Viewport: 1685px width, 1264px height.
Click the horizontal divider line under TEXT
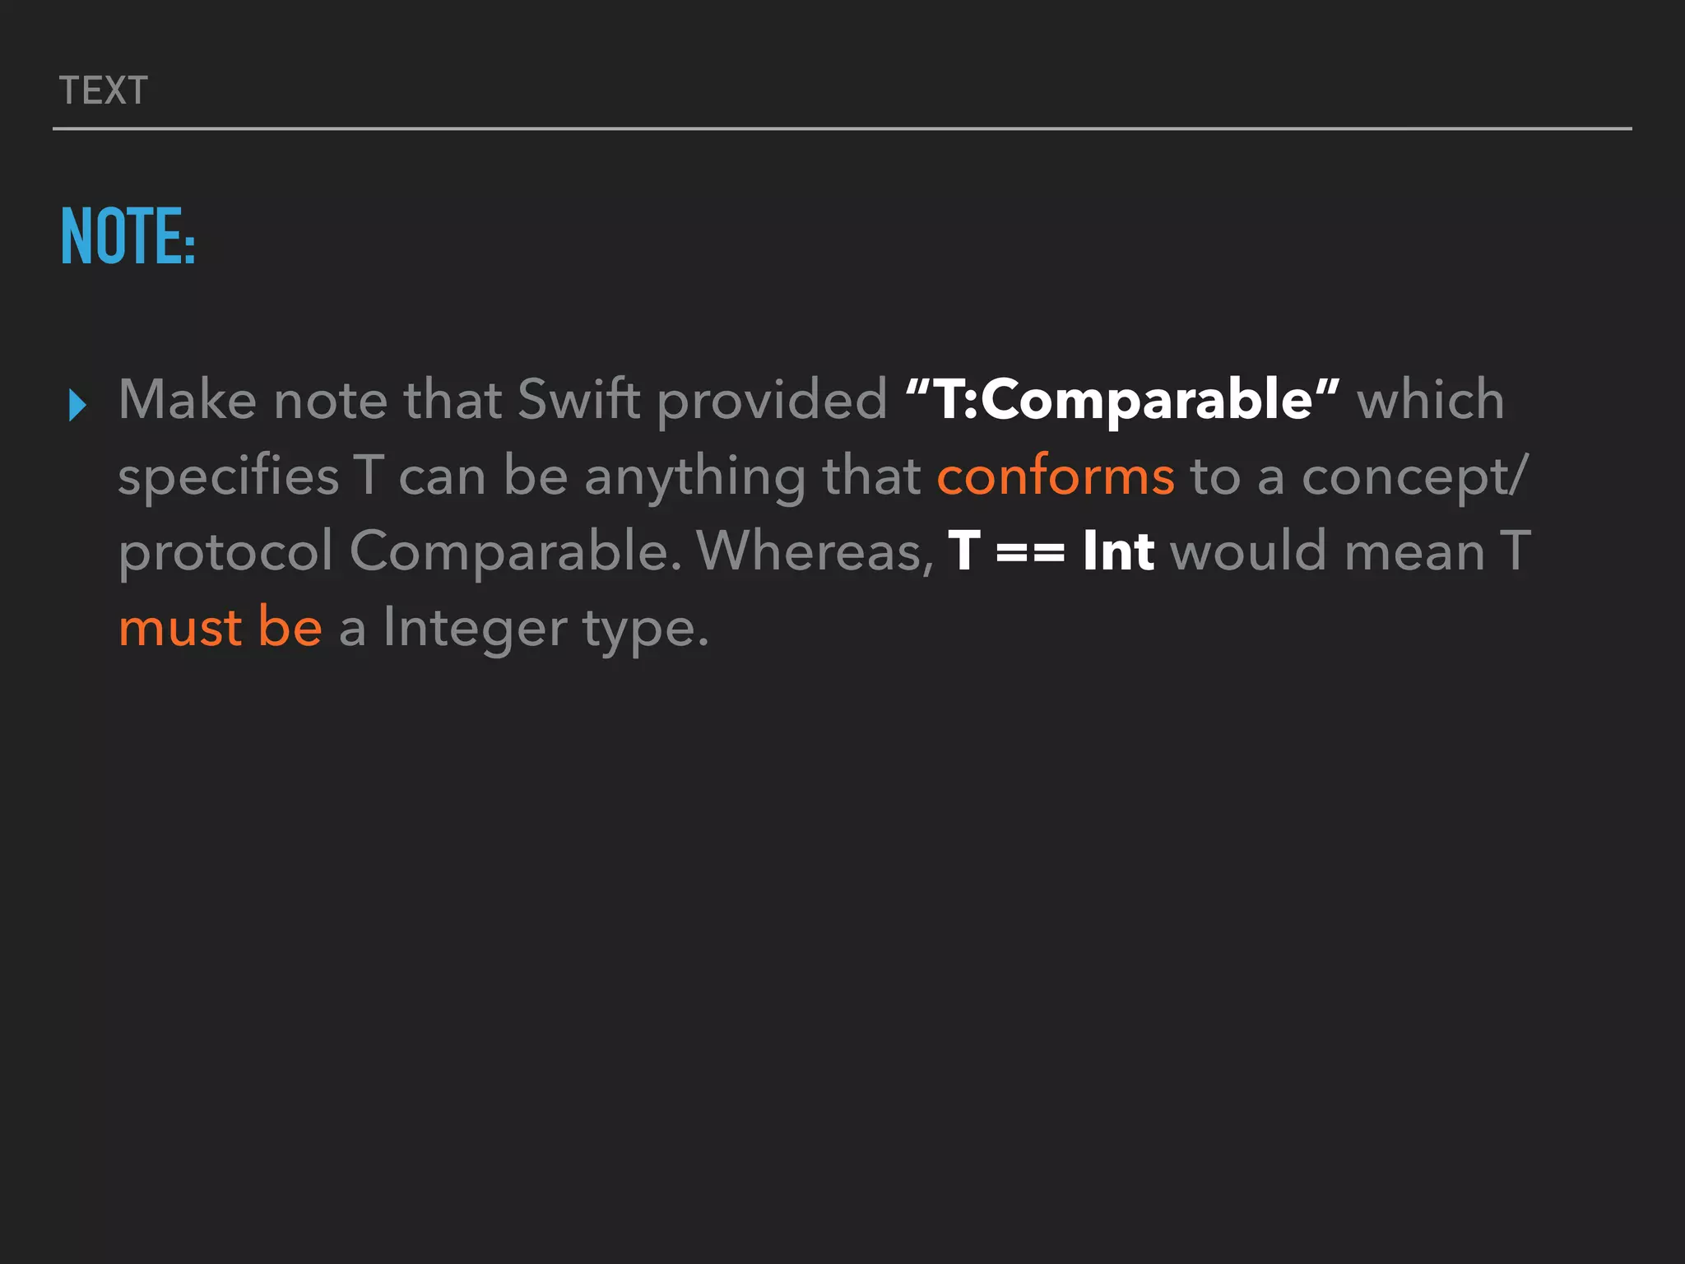click(x=842, y=129)
